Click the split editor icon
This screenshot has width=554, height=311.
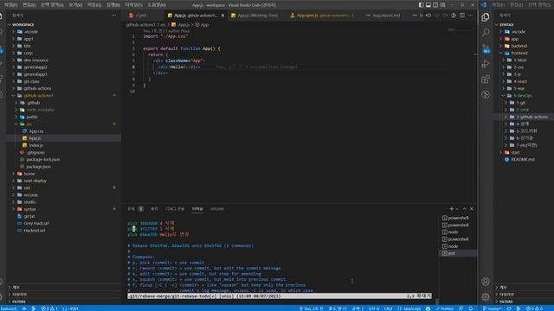click(462, 16)
